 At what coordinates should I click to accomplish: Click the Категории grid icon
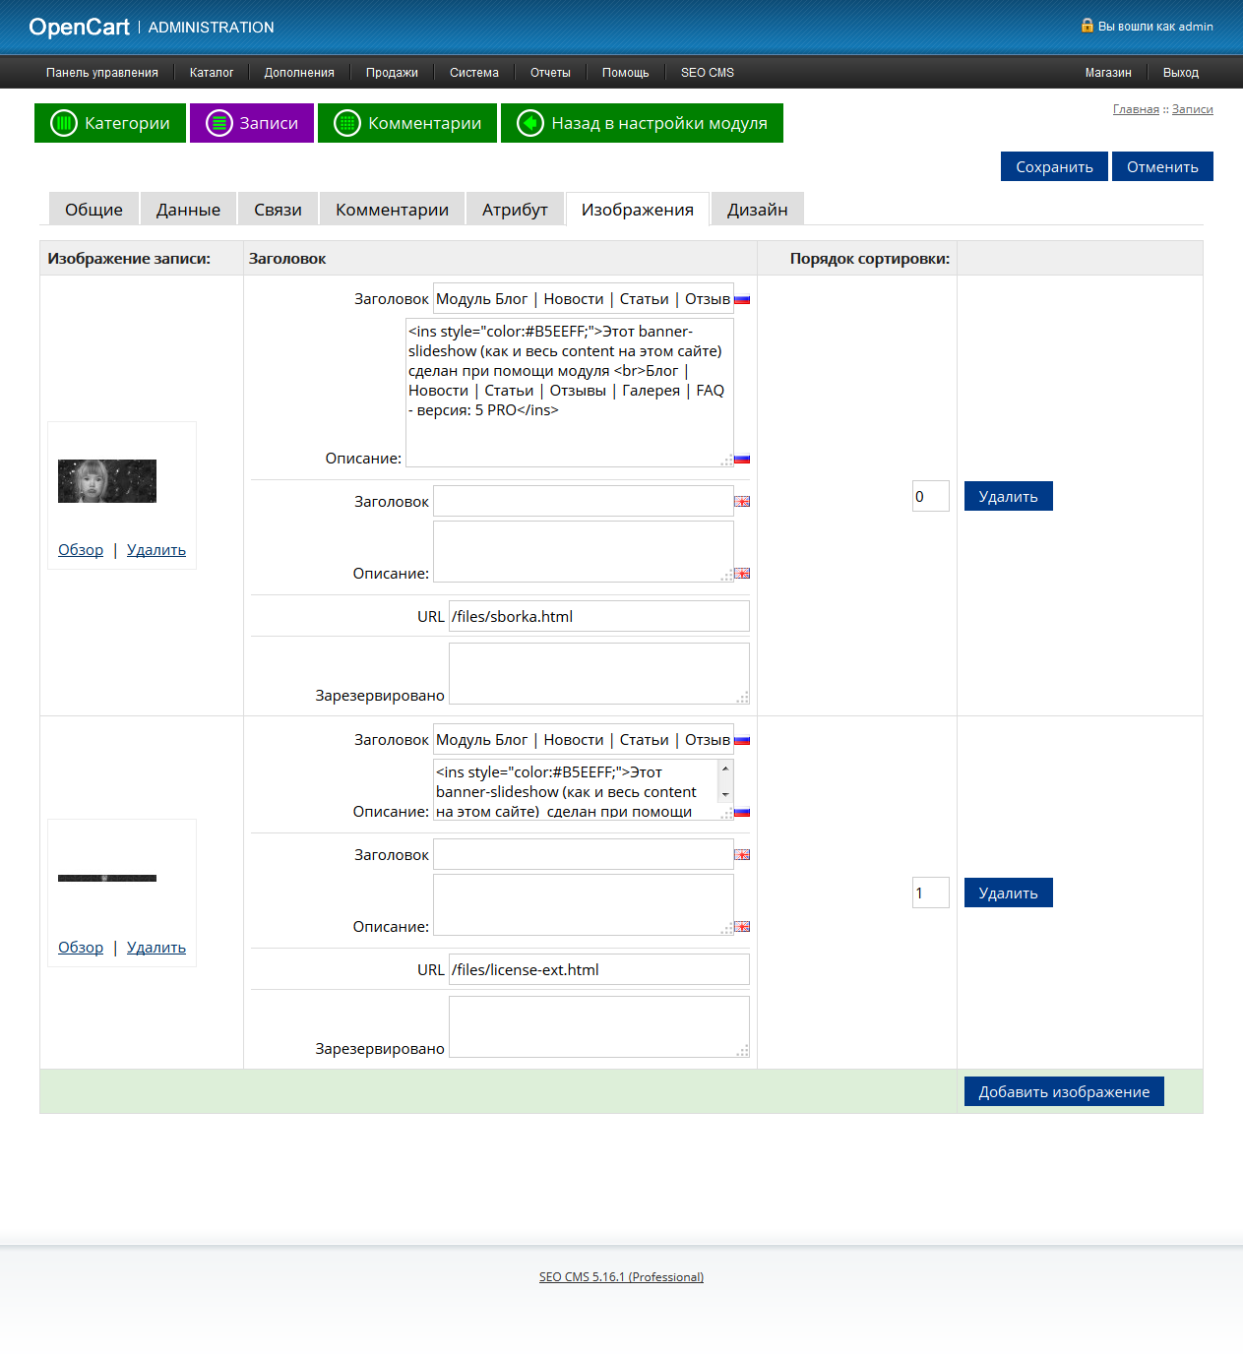tap(64, 123)
